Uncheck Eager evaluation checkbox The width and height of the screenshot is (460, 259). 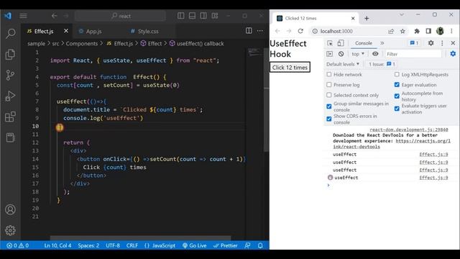coord(397,85)
